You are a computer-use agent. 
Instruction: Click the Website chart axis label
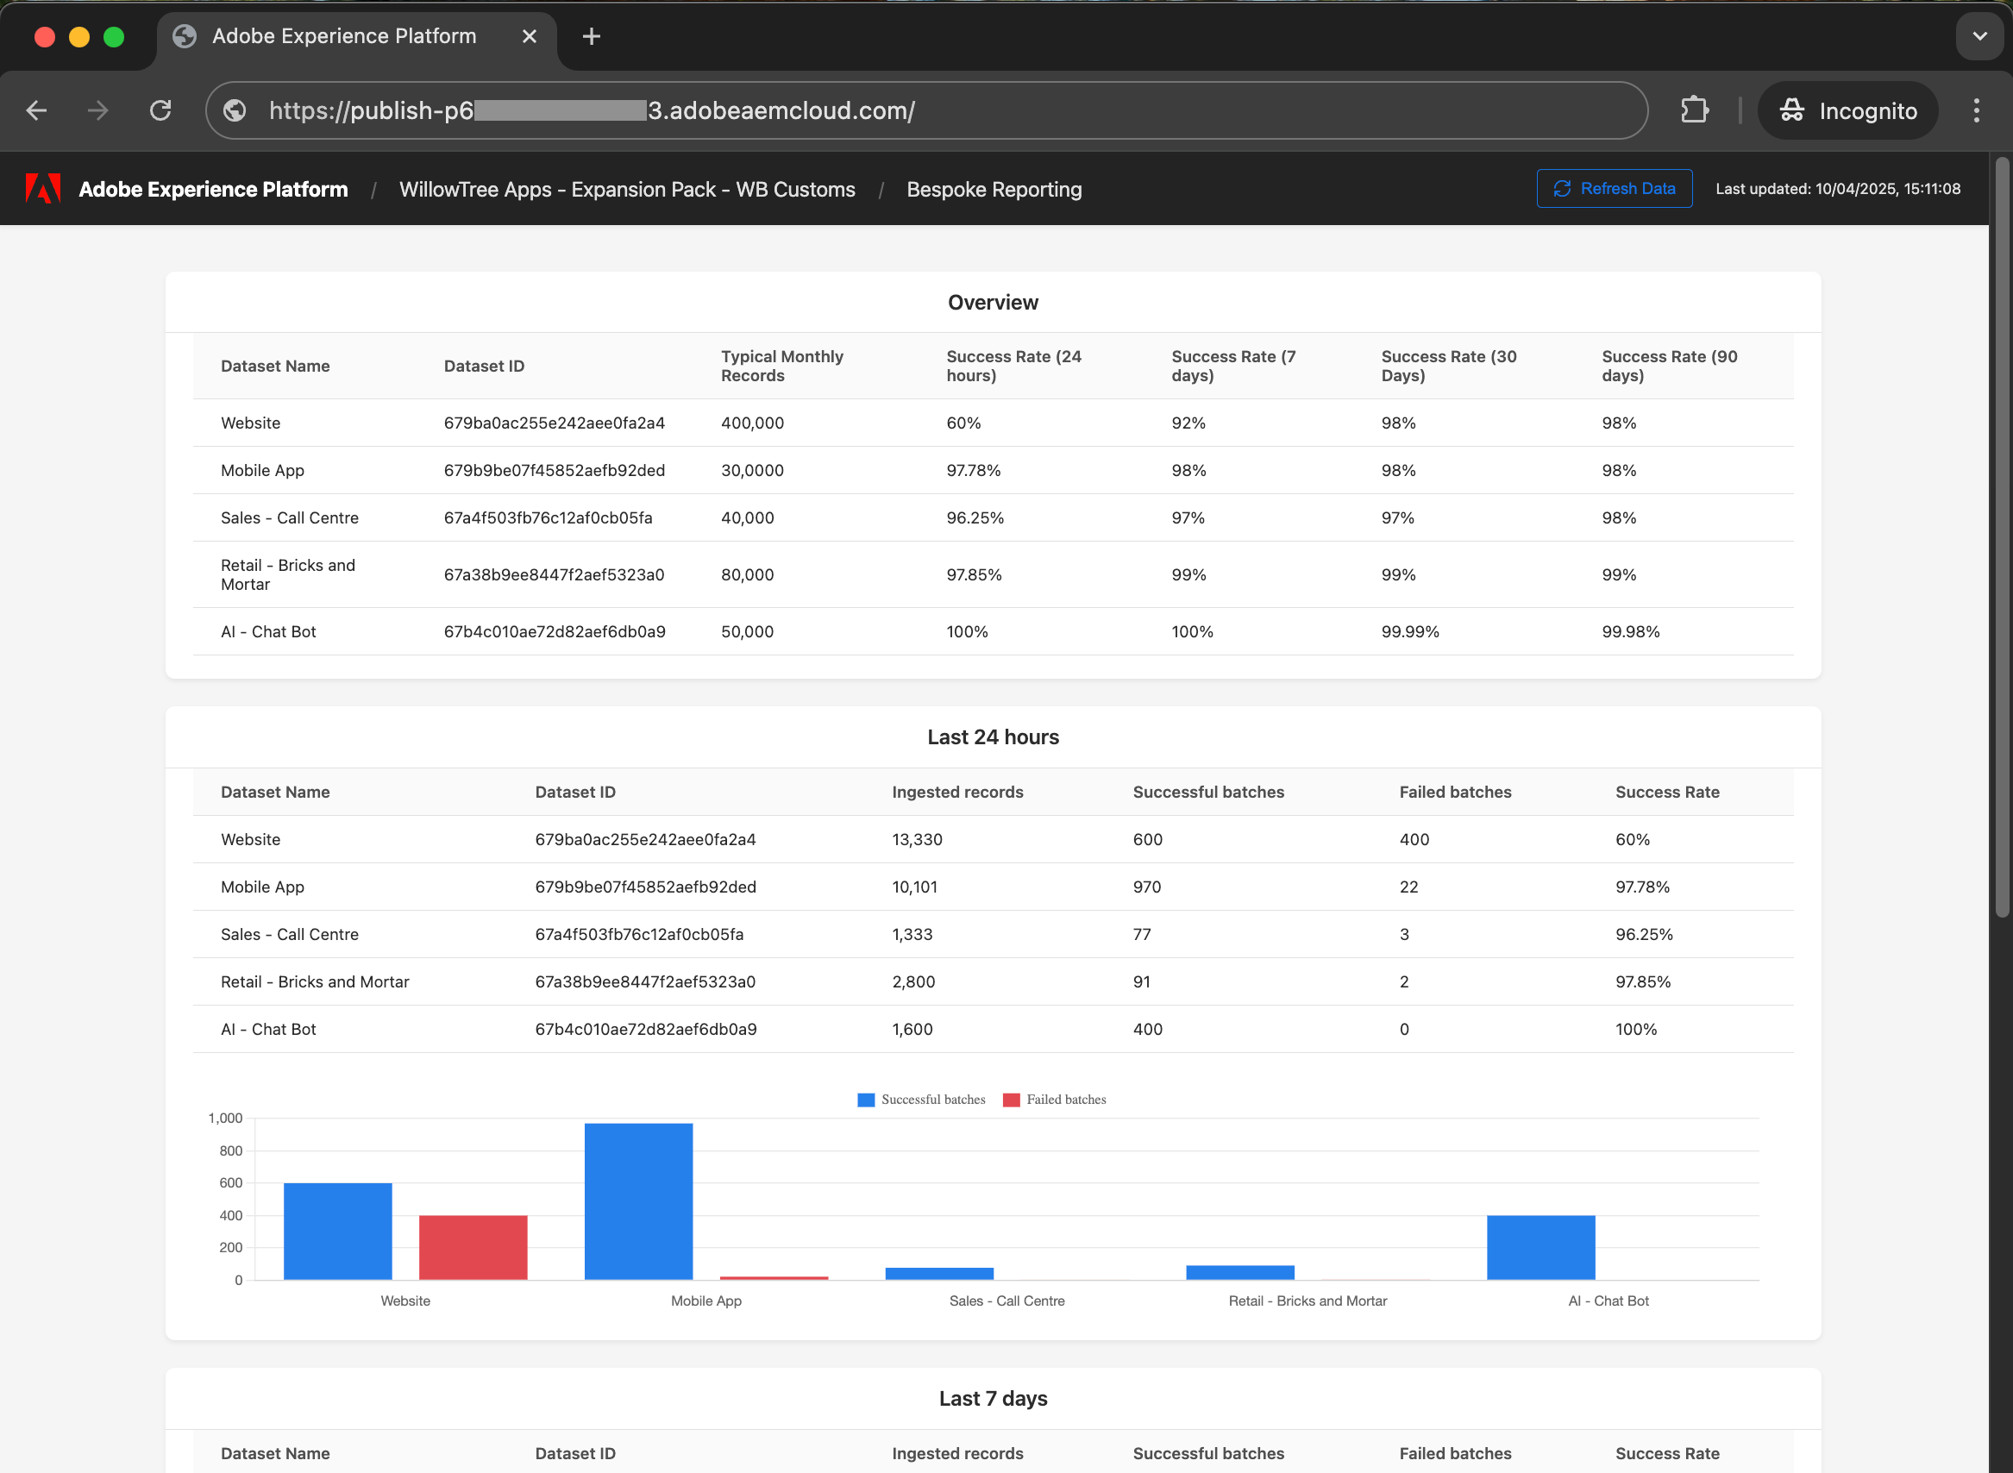(x=405, y=1301)
